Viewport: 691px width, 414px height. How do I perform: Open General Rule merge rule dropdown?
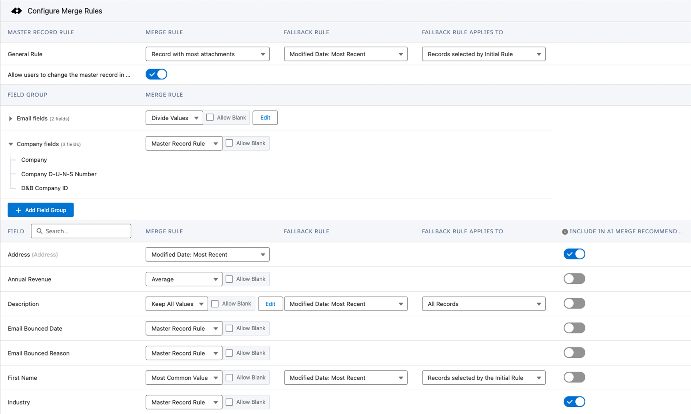[207, 54]
